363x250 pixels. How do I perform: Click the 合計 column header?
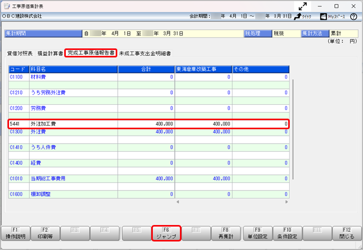point(146,69)
